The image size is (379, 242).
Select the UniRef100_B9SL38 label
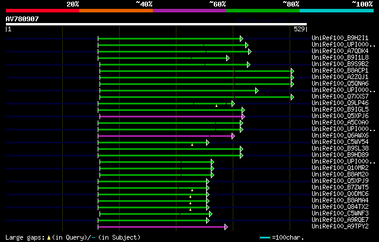click(340, 149)
